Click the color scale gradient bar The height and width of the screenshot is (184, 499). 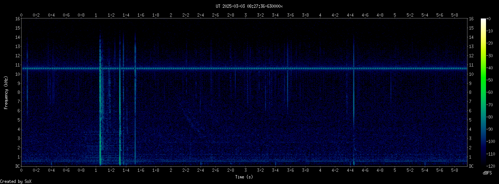483,92
